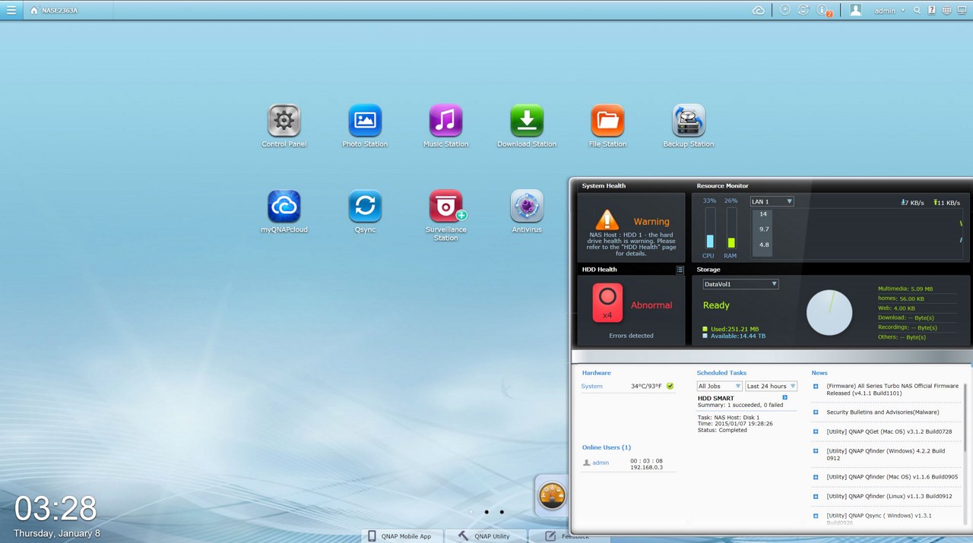This screenshot has height=543, width=973.
Task: Switch to the first desktop page dot
Action: [x=471, y=512]
